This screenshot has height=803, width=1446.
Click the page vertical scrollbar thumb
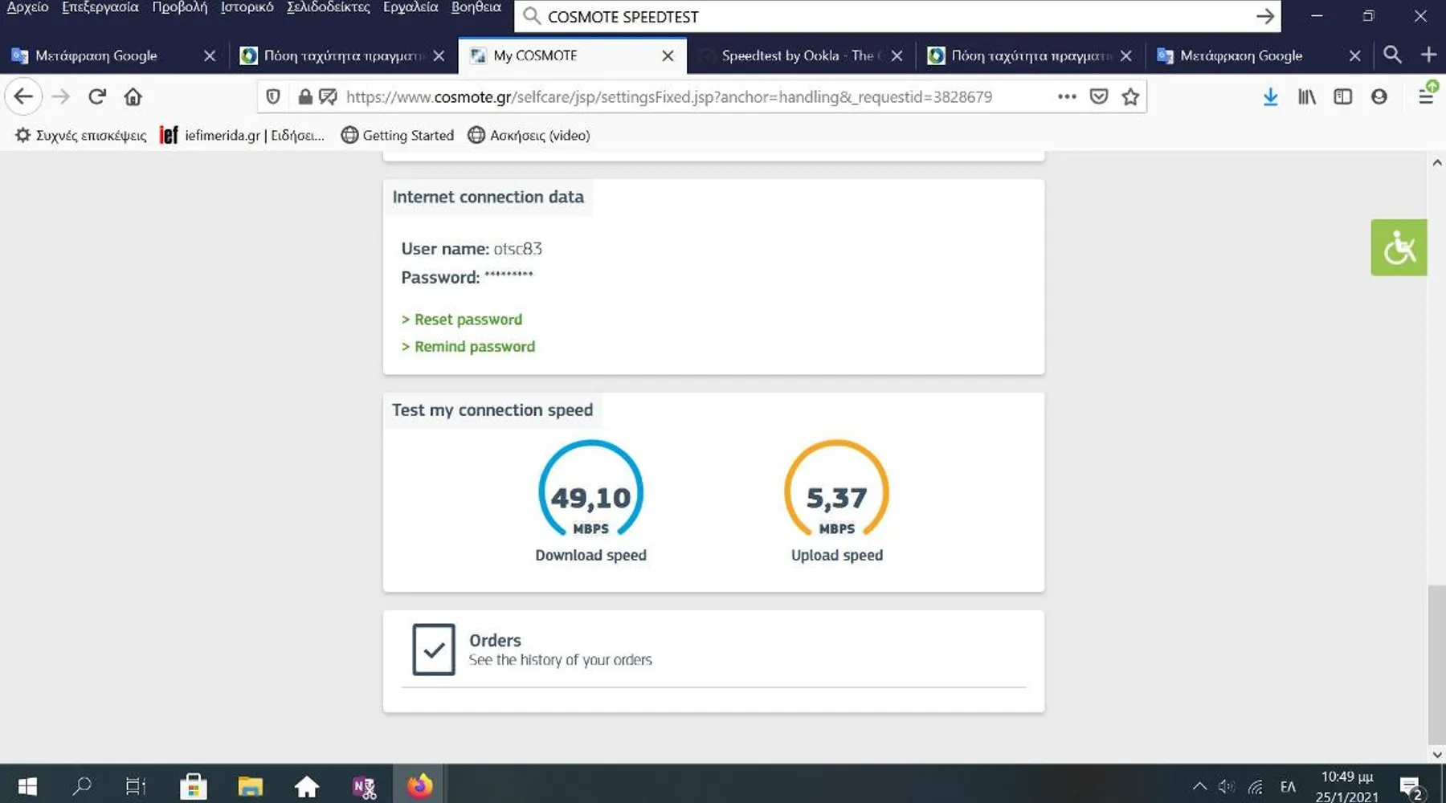[x=1436, y=665]
